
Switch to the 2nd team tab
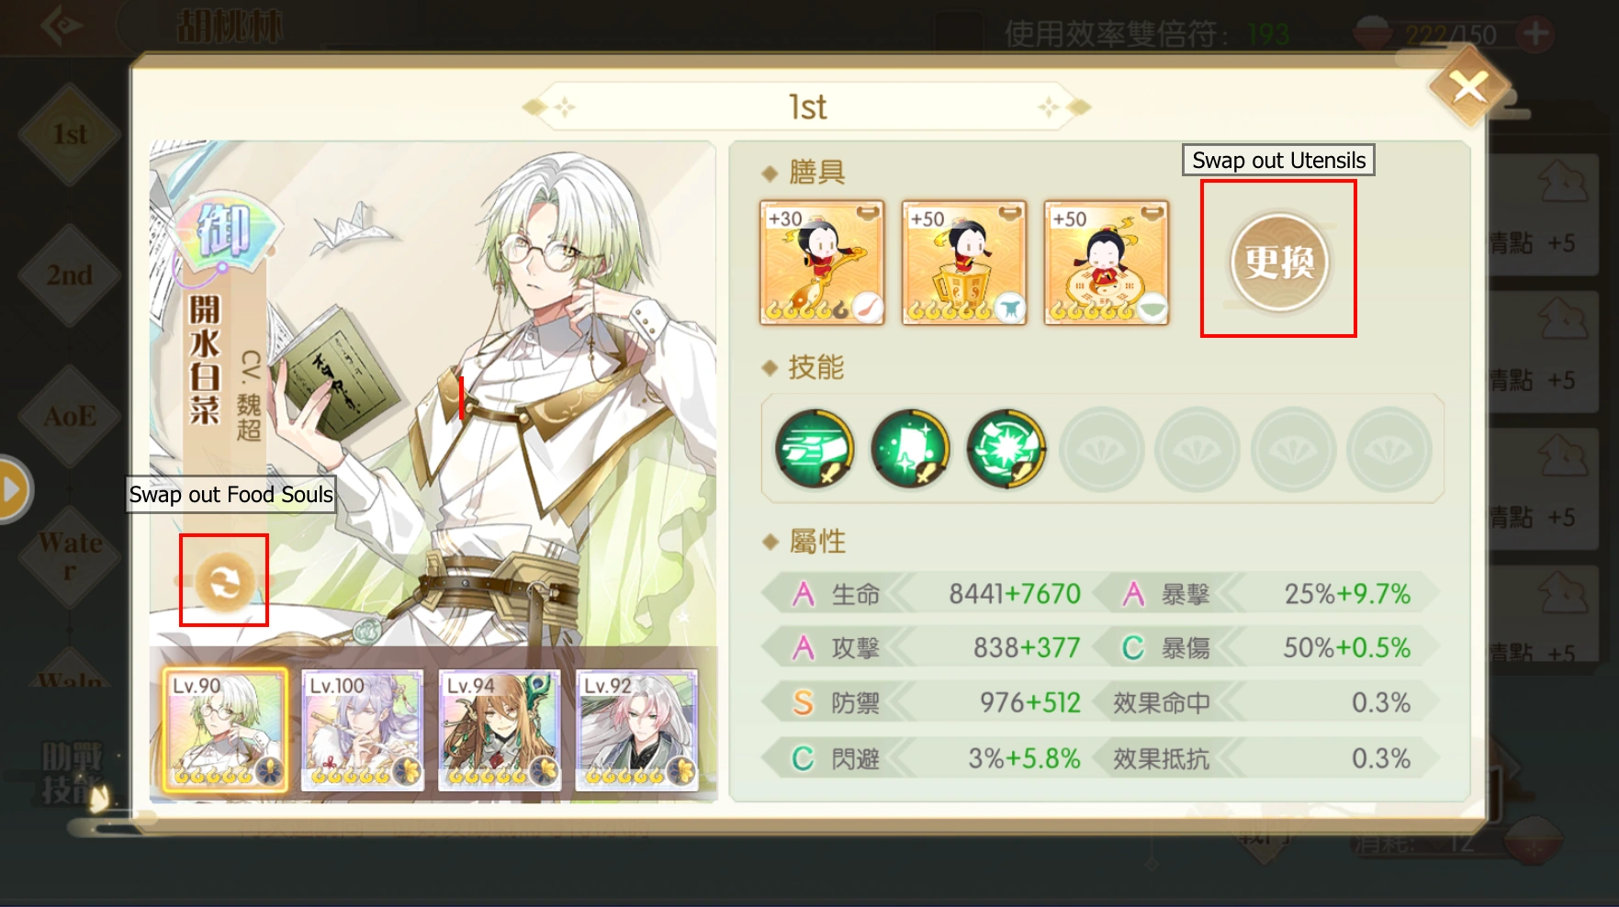pyautogui.click(x=70, y=274)
